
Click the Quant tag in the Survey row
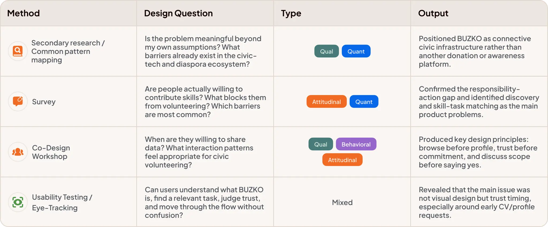[x=364, y=102]
